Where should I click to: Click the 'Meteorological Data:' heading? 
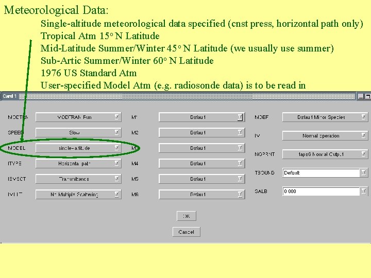[56, 10]
